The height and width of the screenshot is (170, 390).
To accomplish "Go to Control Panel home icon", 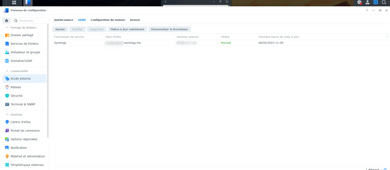I will point(7,21).
